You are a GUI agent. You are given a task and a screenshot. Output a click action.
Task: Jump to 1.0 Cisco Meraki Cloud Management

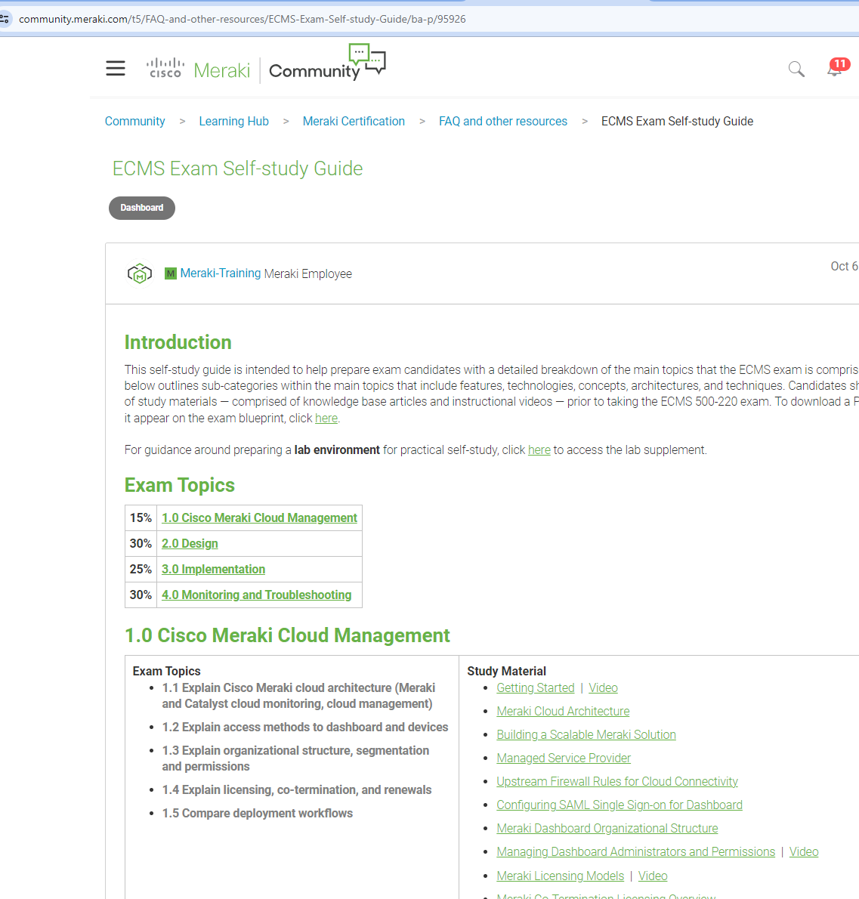259,517
